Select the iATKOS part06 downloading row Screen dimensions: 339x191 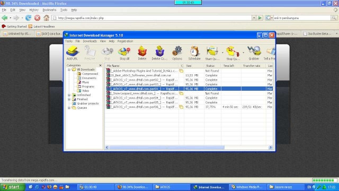[x=189, y=107]
